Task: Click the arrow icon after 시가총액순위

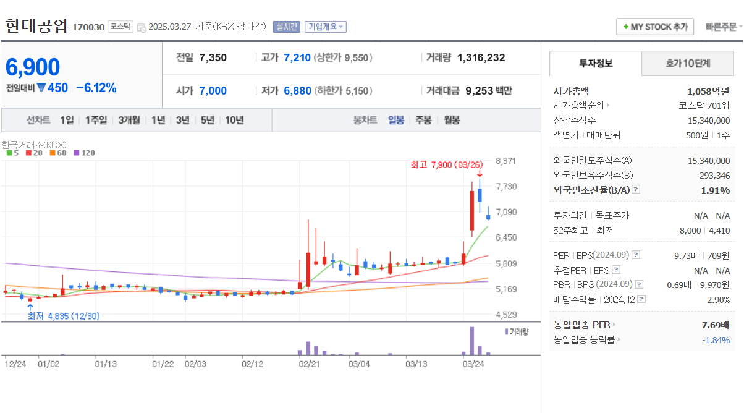Action: pyautogui.click(x=608, y=106)
